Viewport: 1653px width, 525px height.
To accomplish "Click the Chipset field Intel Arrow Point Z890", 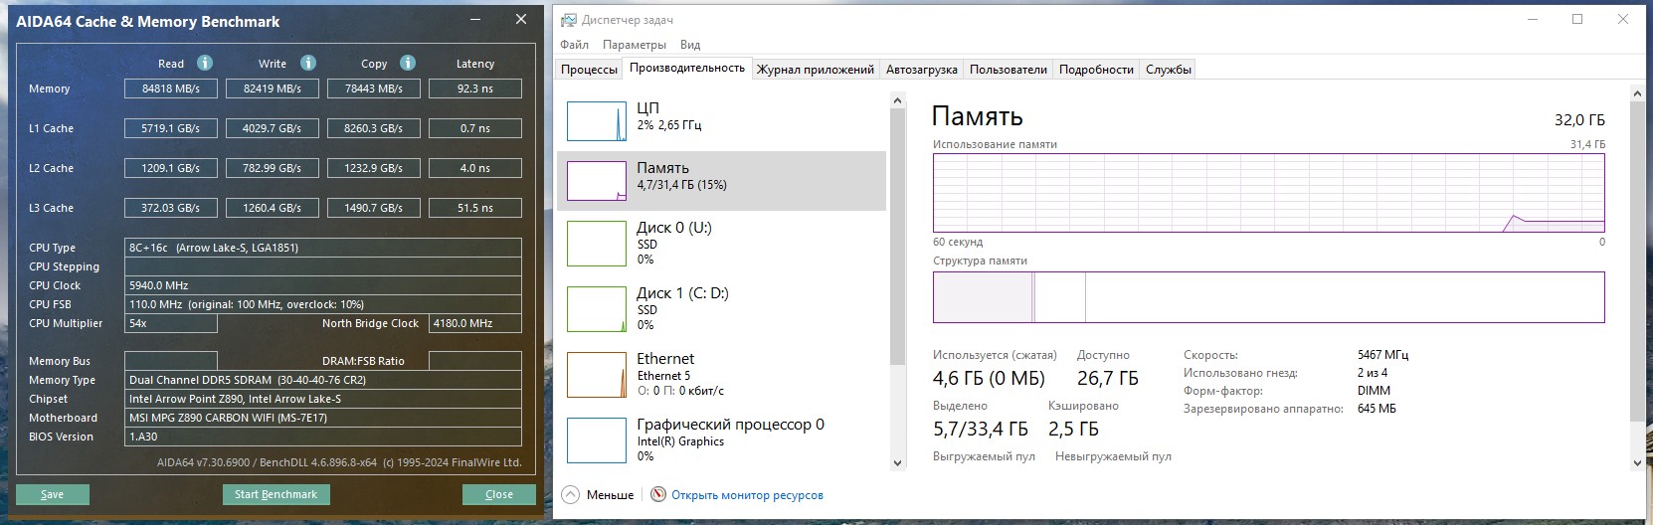I will 323,399.
